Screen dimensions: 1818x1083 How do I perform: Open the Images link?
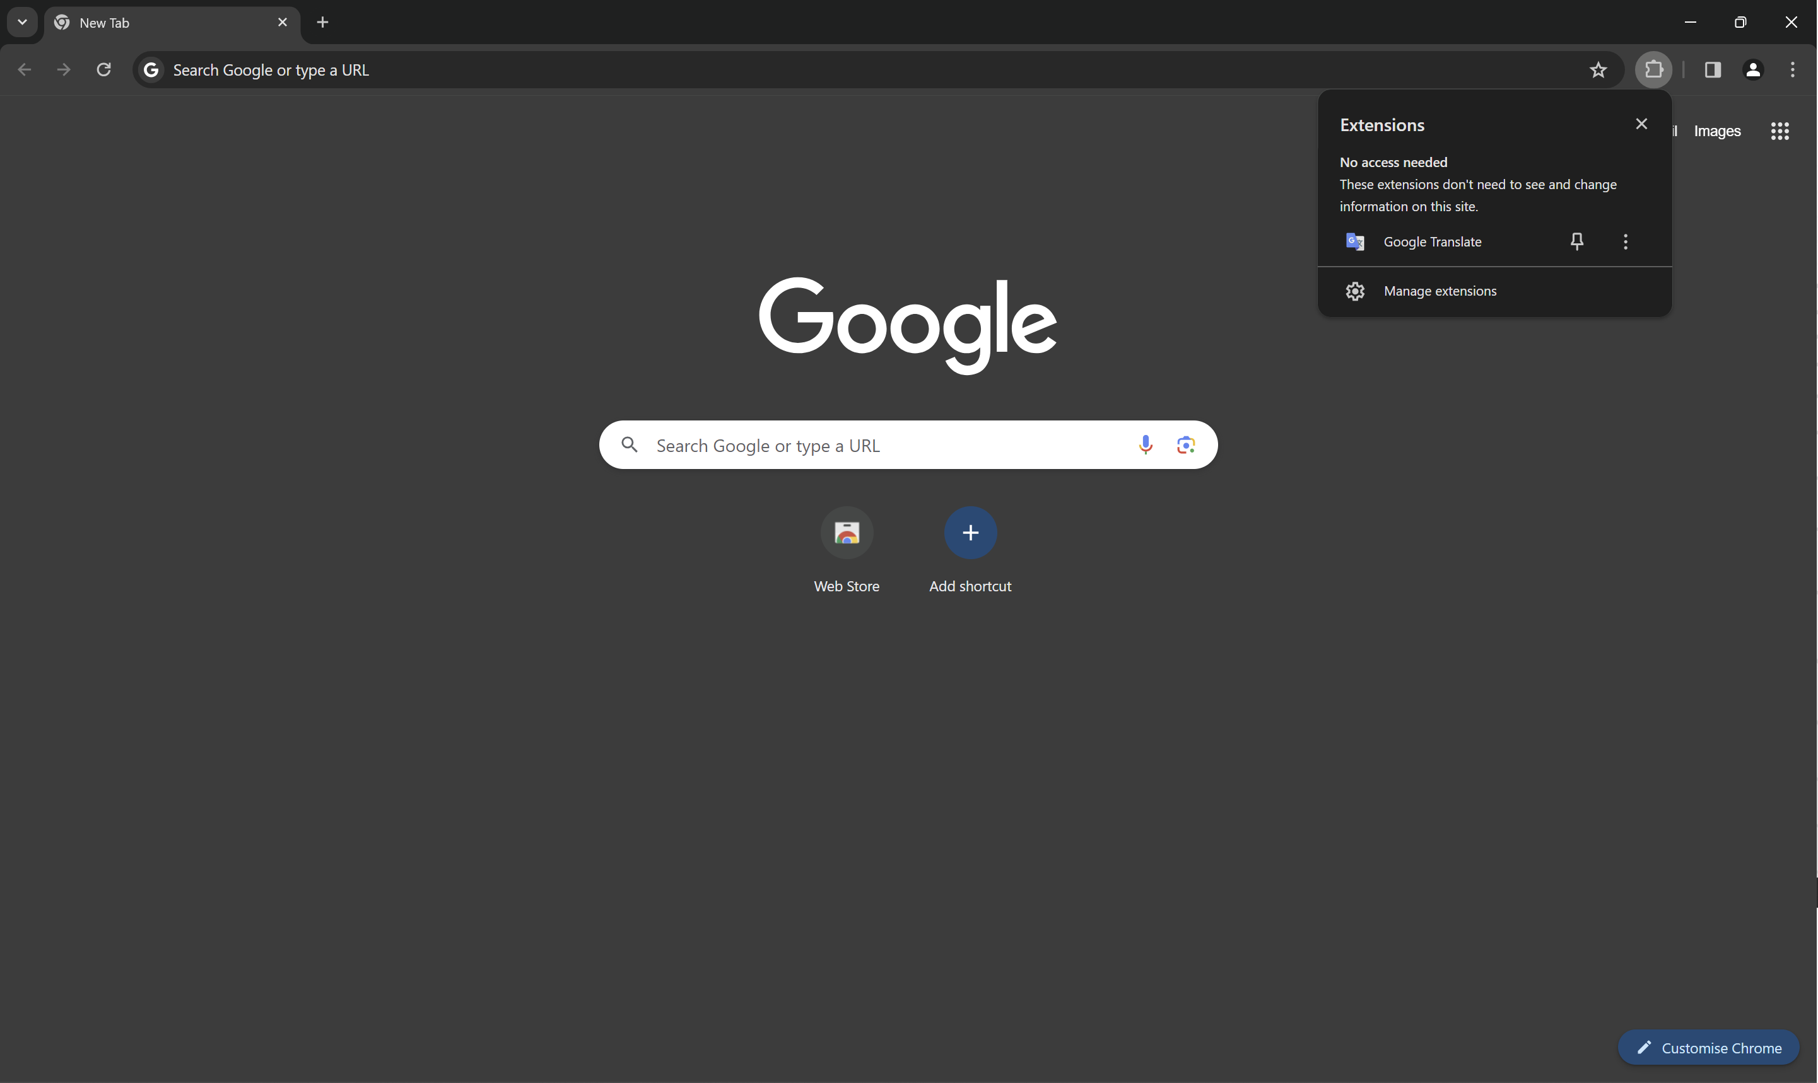click(1716, 131)
